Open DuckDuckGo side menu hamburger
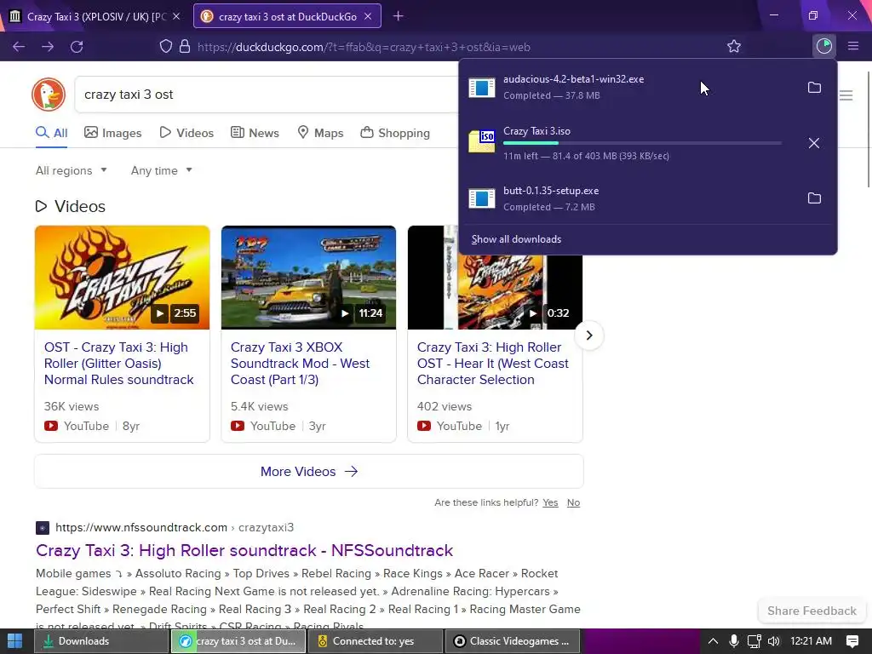Viewport: 872px width, 654px height. point(846,95)
